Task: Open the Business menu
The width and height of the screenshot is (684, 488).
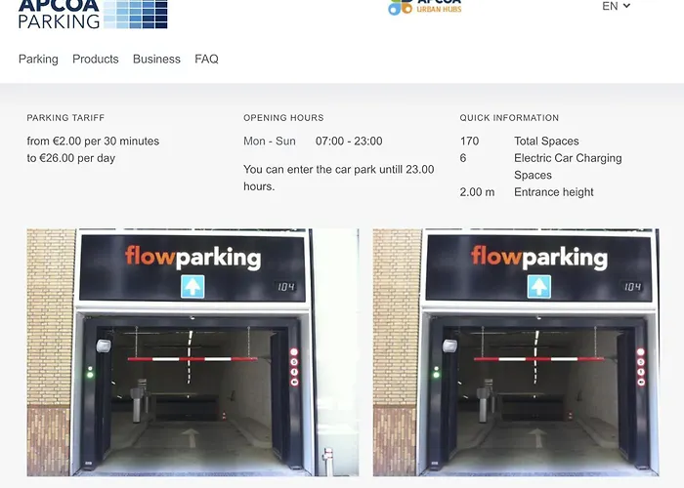Action: click(156, 60)
